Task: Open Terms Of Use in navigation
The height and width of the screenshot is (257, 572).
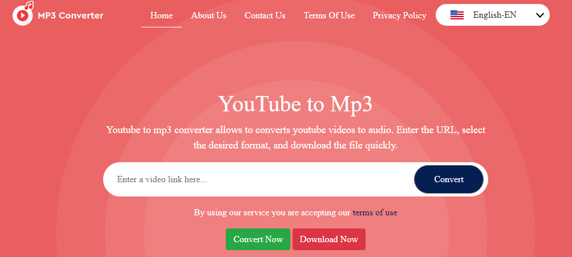Action: click(x=329, y=15)
